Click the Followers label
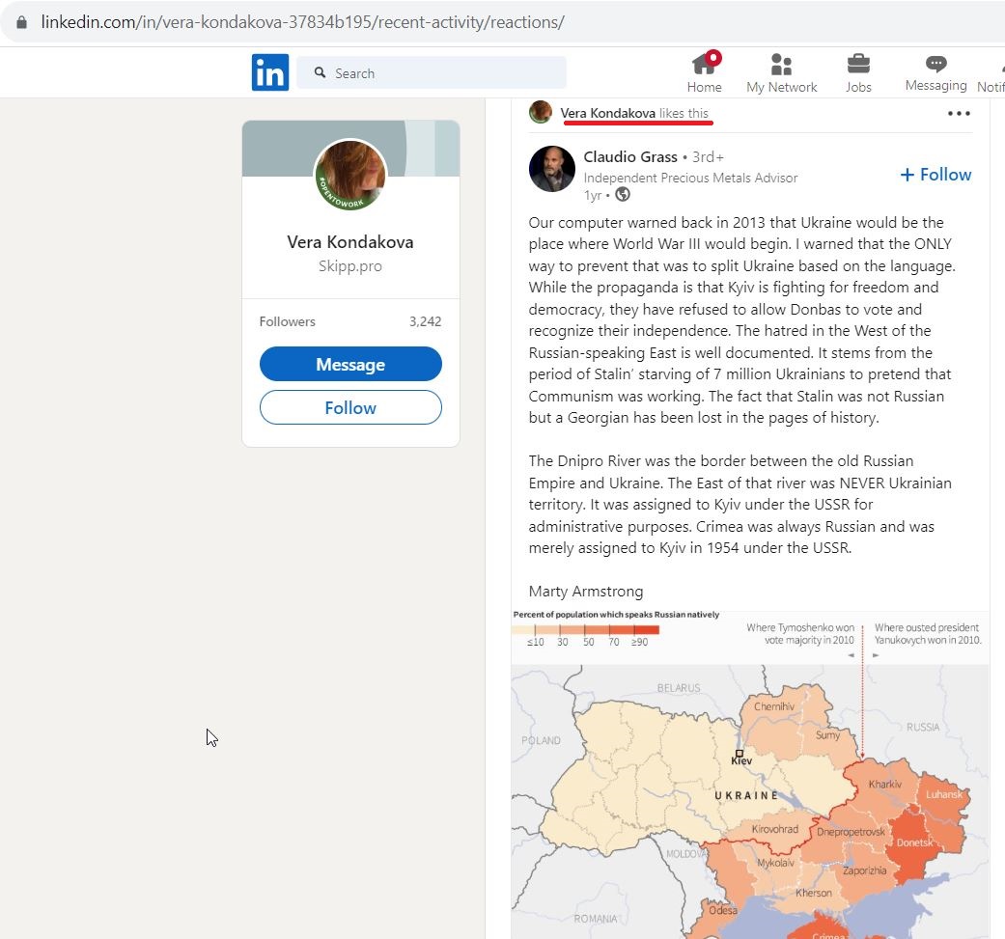This screenshot has height=939, width=1005. [x=287, y=321]
